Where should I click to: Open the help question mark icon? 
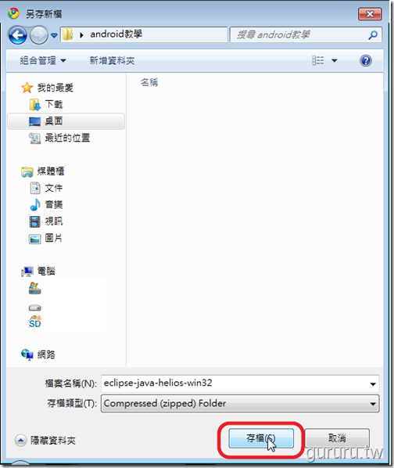pyautogui.click(x=366, y=61)
